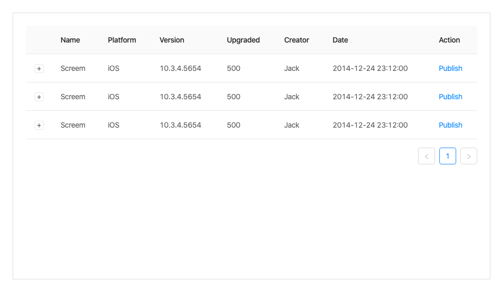Select page 1 in pagination

click(x=448, y=156)
